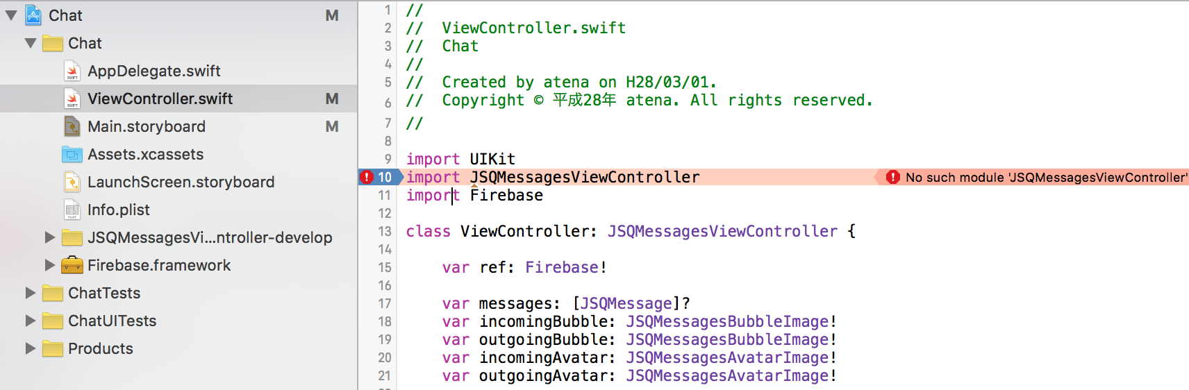Expand the Firebase.framework item
Viewport: 1189px width, 390px height.
click(x=50, y=265)
